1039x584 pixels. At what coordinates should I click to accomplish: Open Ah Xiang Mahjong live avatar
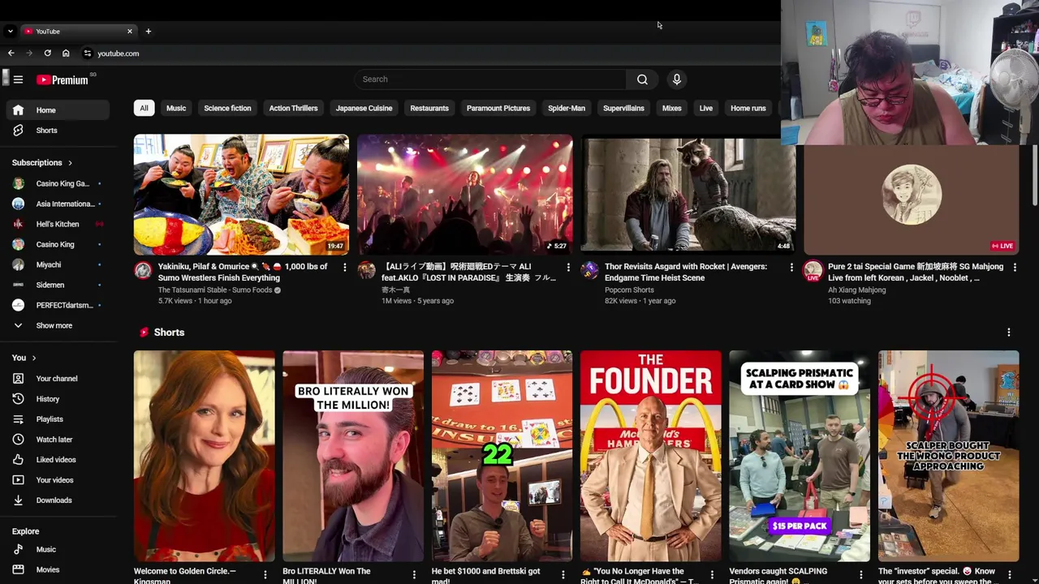click(813, 271)
